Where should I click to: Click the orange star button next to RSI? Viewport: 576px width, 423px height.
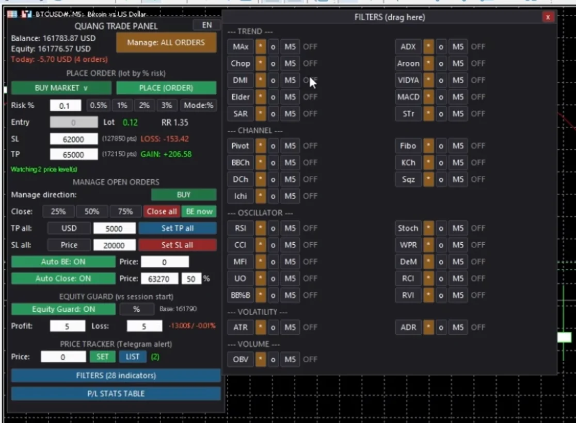[x=261, y=228]
